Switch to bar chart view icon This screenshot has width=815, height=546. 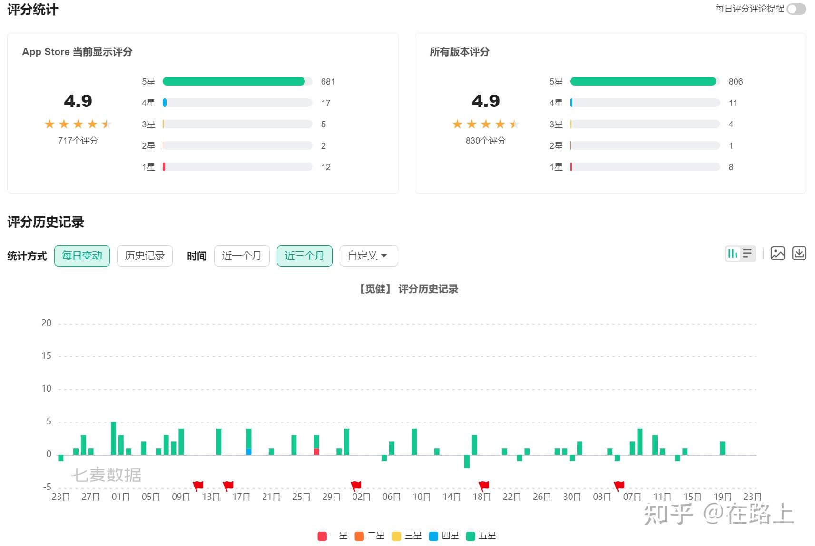click(x=733, y=254)
